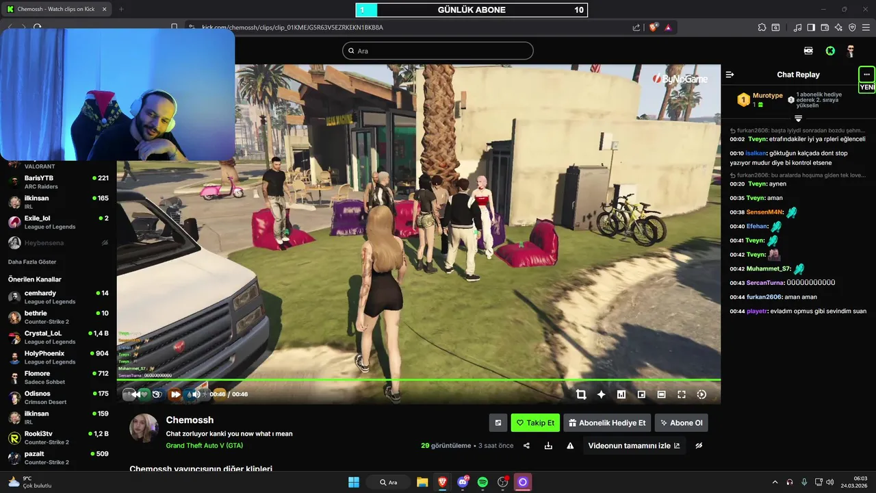
Task: Open Chemossh channel avatar
Action: [144, 428]
